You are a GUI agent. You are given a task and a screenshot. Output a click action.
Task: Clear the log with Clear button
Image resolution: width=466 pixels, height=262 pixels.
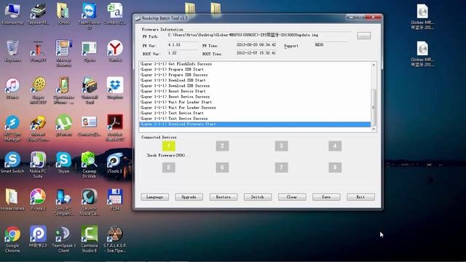(292, 197)
